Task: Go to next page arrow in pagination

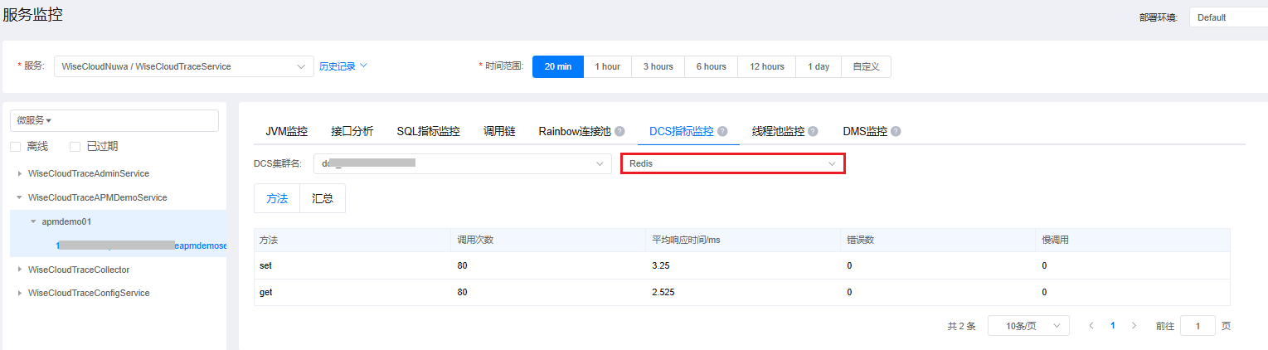Action: 1134,326
